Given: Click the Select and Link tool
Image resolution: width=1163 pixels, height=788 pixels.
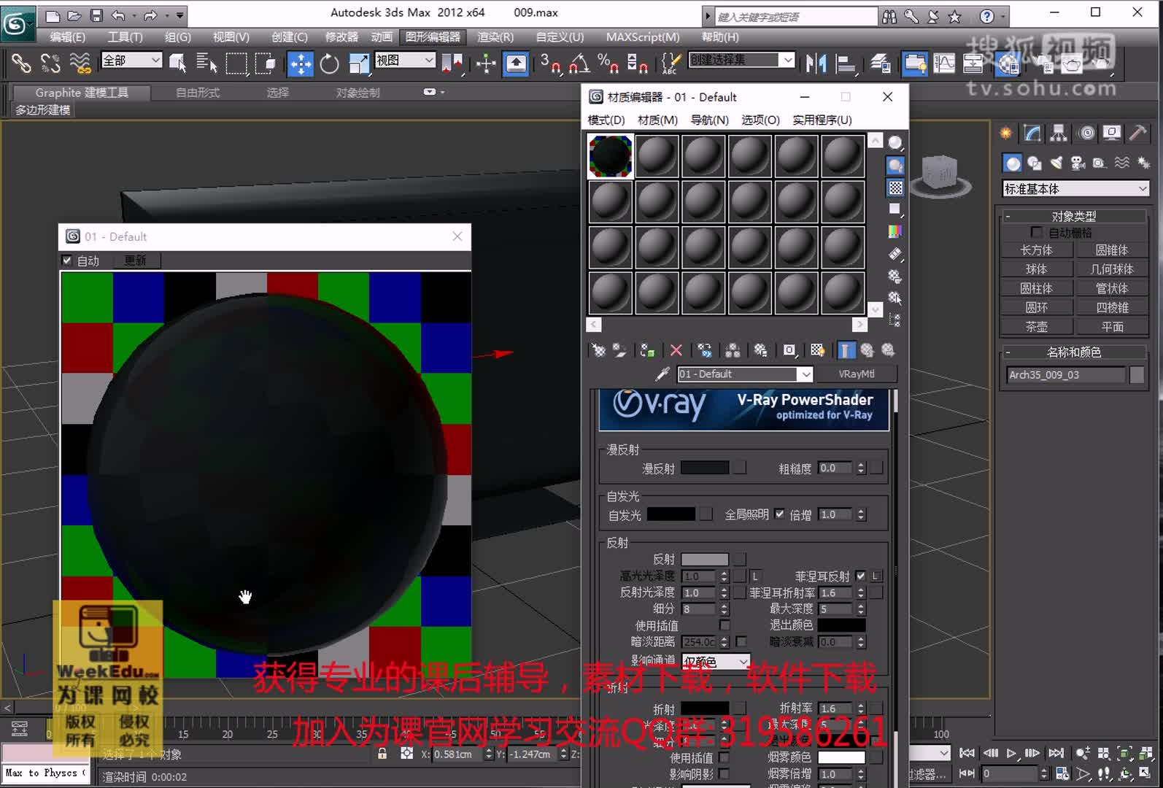Looking at the screenshot, I should click(21, 64).
